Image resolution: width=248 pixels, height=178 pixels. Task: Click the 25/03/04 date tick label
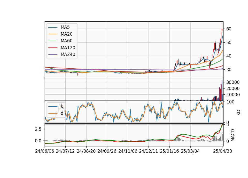pyautogui.click(x=190, y=151)
